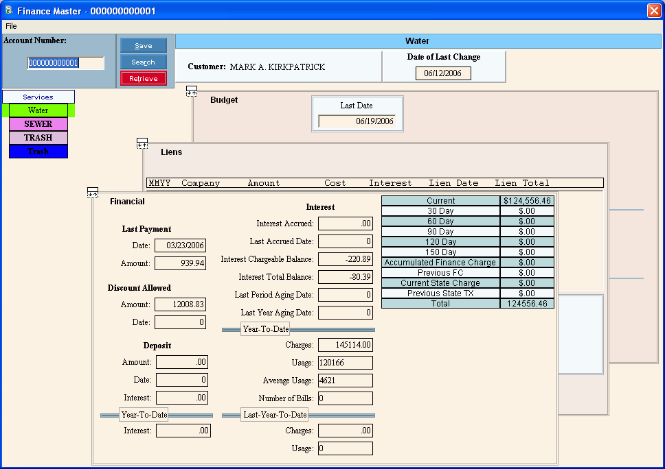Click the Save button
The image size is (665, 469).
(144, 46)
